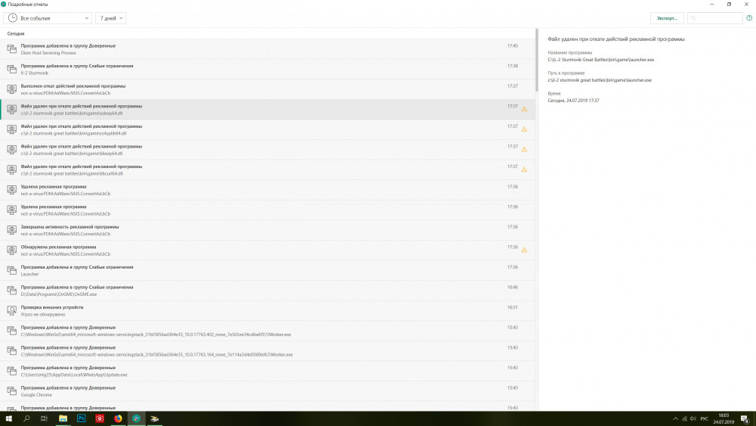756x426 pixels.
Task: Switch to Firefox from taskbar
Action: pyautogui.click(x=118, y=418)
